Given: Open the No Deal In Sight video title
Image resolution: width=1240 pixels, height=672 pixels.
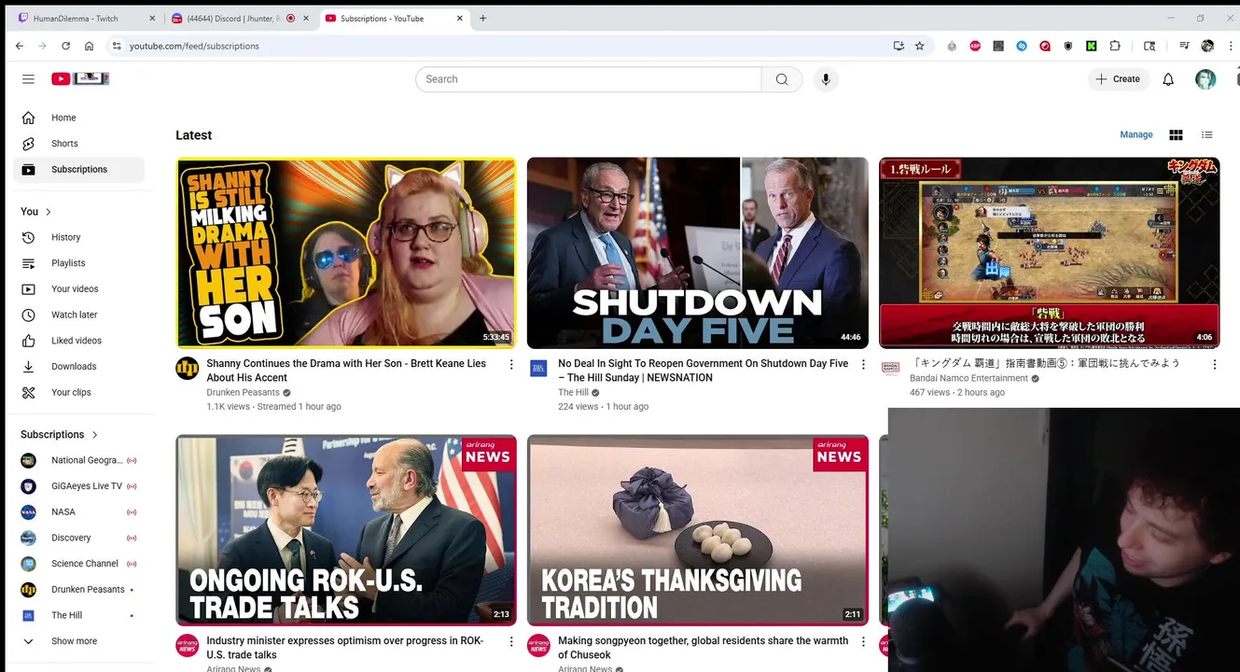Looking at the screenshot, I should [703, 371].
